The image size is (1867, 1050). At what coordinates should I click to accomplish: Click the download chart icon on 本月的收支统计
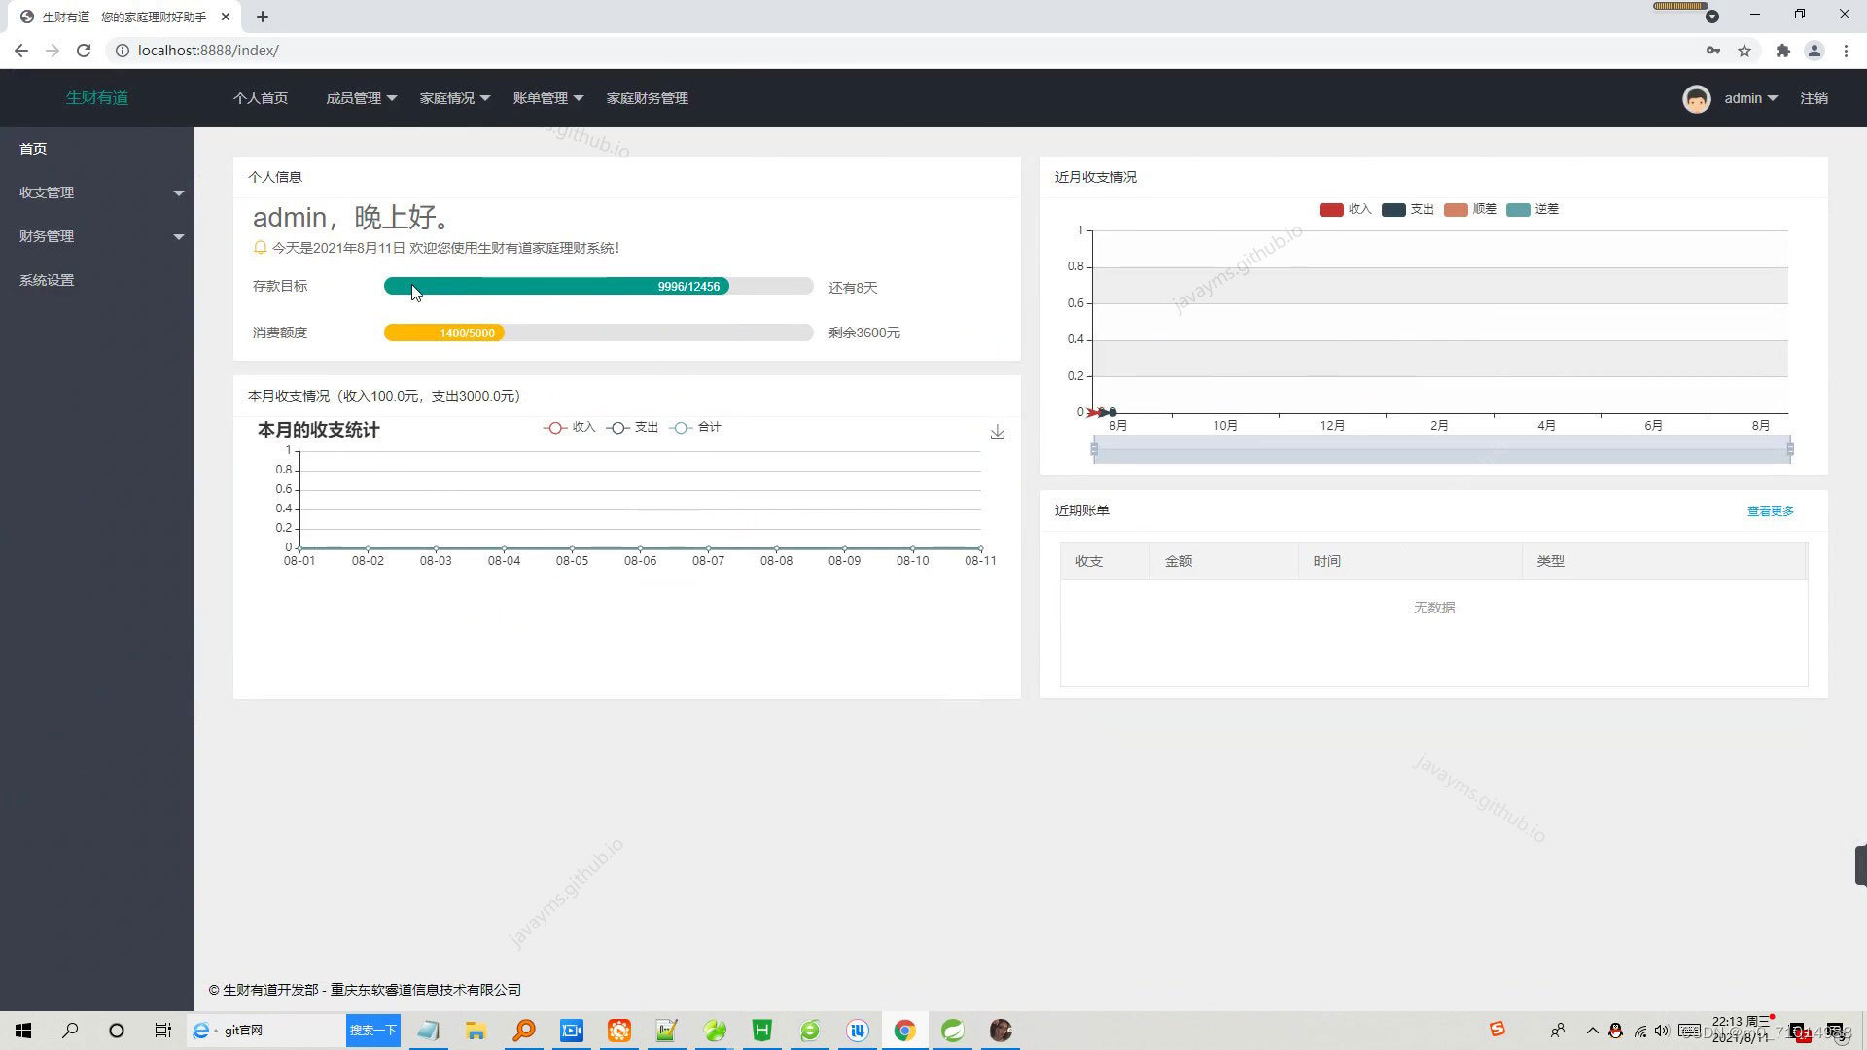coord(997,432)
